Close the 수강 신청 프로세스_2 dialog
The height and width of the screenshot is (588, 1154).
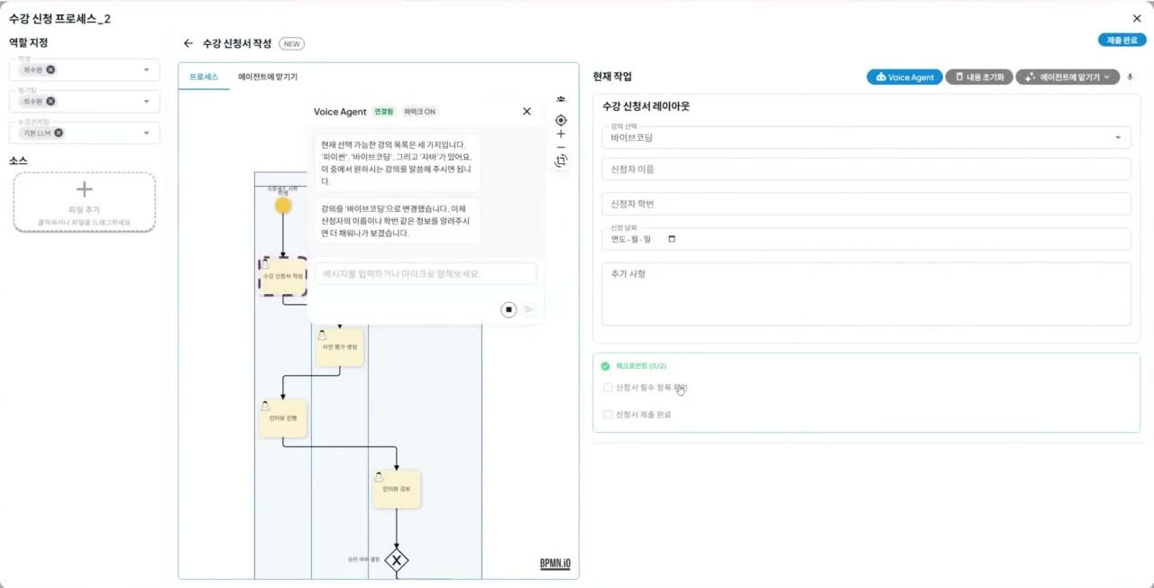click(x=1136, y=19)
